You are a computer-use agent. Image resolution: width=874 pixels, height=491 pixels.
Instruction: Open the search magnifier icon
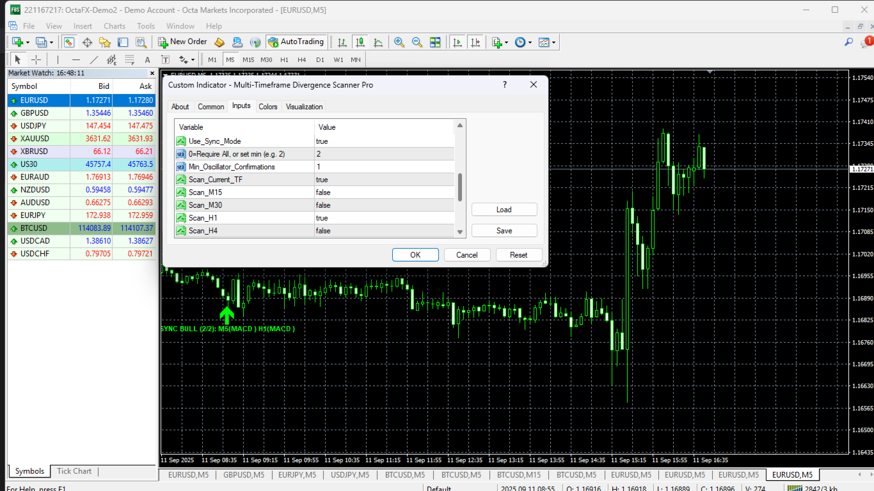click(x=849, y=42)
